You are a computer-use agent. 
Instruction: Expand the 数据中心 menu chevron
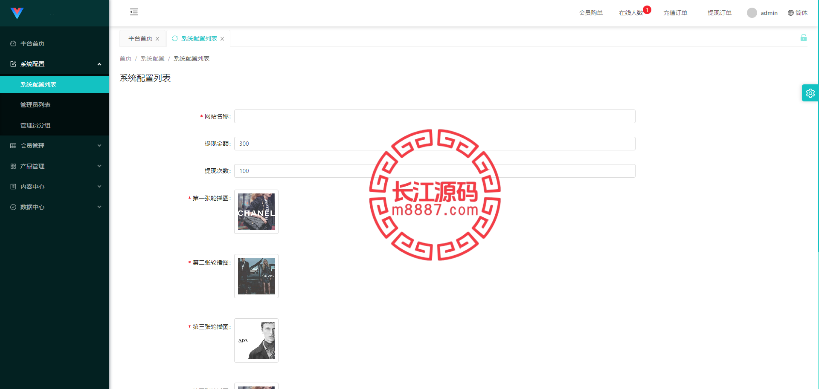coord(99,207)
